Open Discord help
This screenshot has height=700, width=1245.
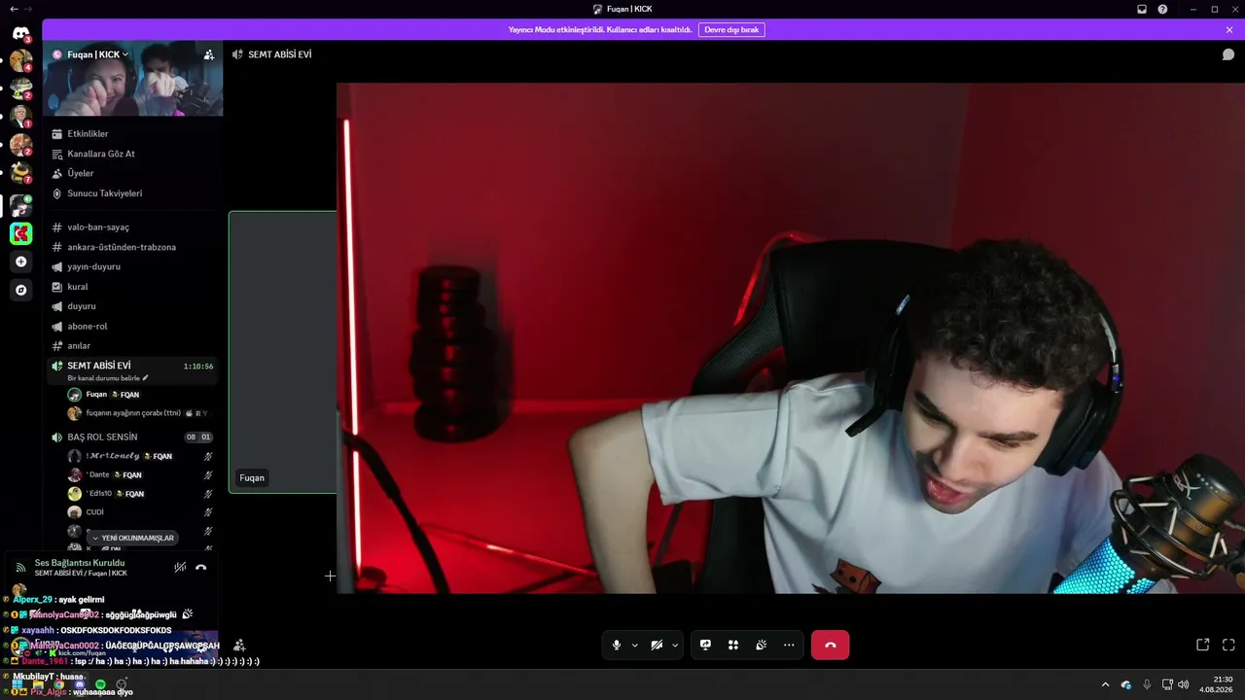click(1162, 9)
